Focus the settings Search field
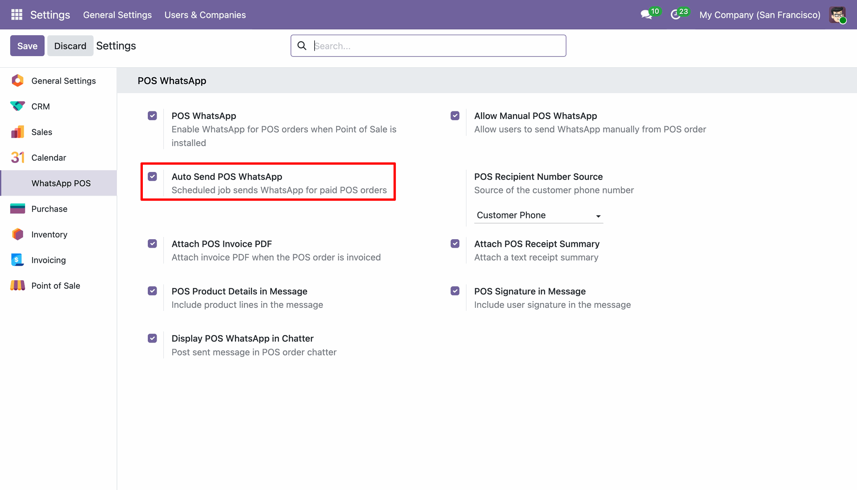Image resolution: width=857 pixels, height=490 pixels. 428,46
